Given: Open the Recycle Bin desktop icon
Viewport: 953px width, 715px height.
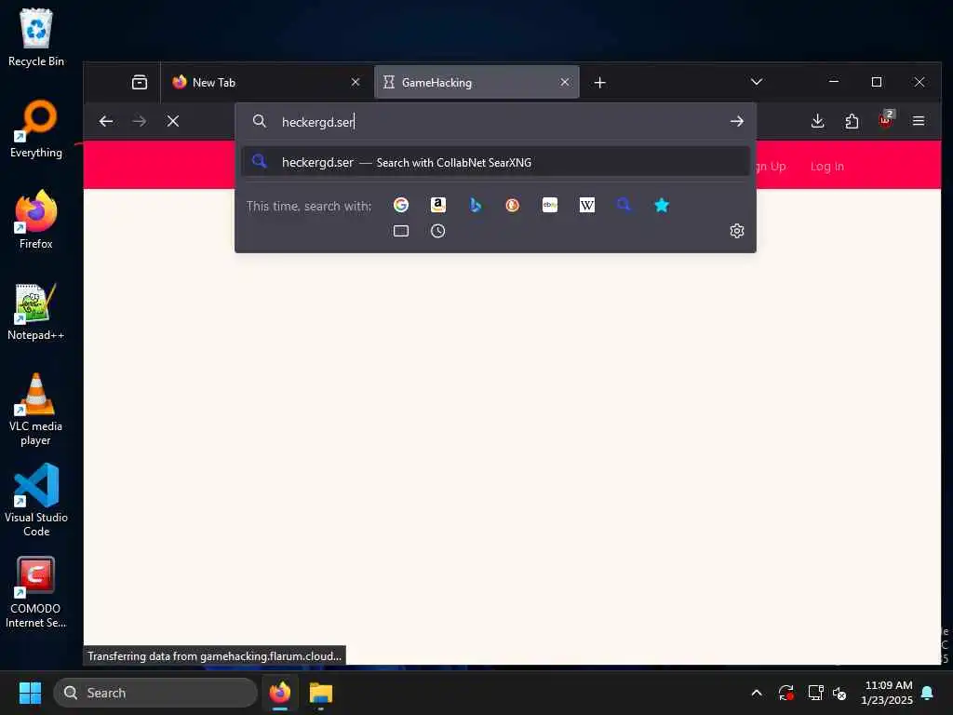Looking at the screenshot, I should (x=36, y=37).
